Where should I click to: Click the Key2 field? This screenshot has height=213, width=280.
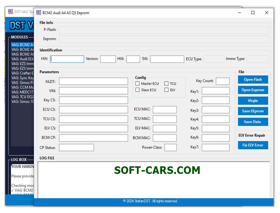tap(216, 100)
